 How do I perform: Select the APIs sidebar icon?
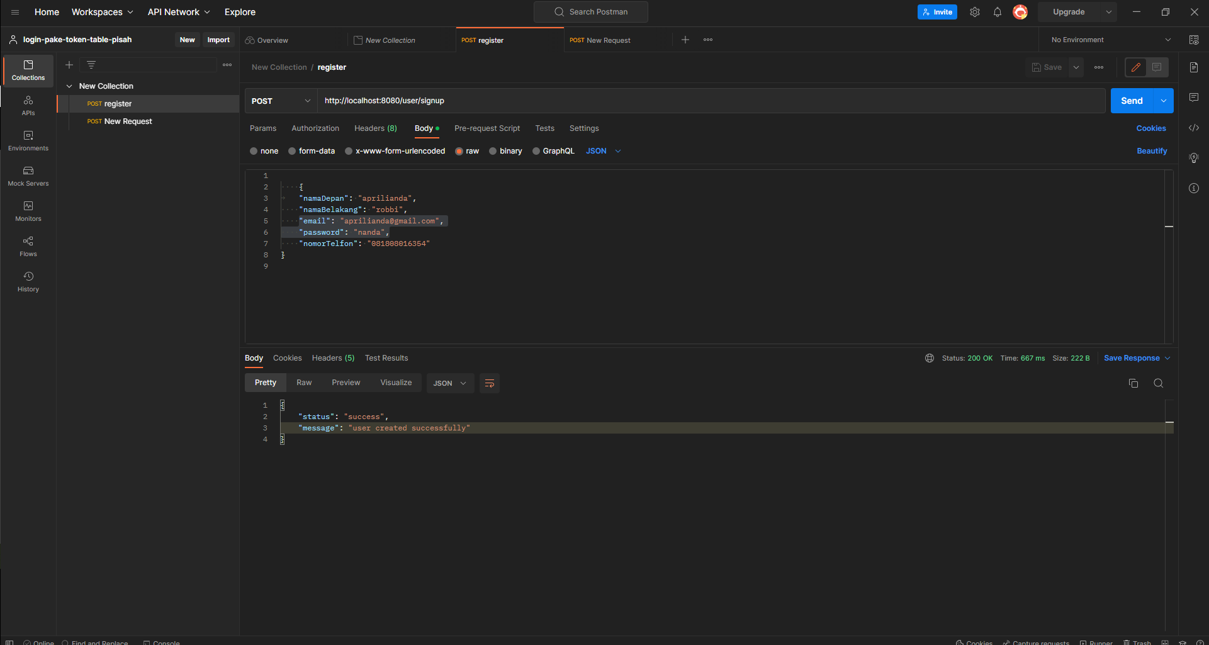(x=28, y=105)
